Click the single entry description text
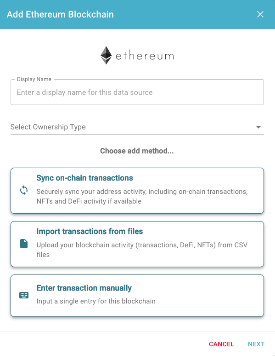Image resolution: width=275 pixels, height=356 pixels. point(96,301)
